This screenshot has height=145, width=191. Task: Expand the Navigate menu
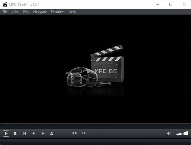pyautogui.click(x=40, y=12)
